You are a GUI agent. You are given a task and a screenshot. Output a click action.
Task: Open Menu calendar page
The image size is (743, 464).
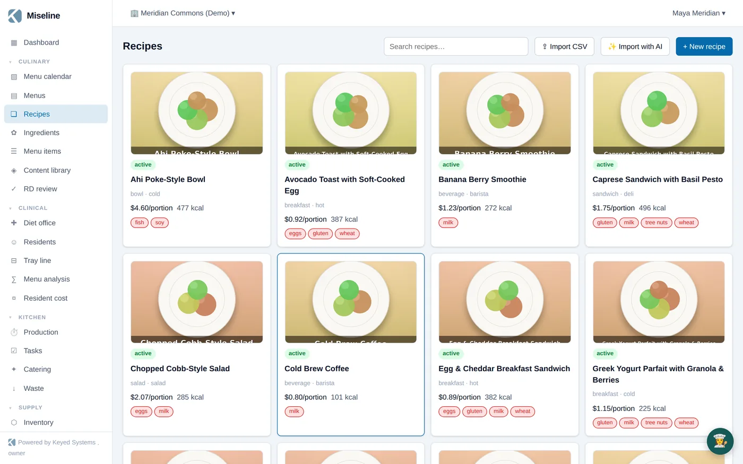point(56,77)
